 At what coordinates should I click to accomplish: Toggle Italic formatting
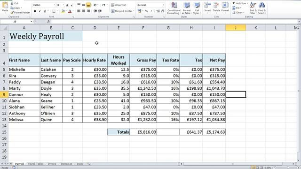pyautogui.click(x=40, y=11)
